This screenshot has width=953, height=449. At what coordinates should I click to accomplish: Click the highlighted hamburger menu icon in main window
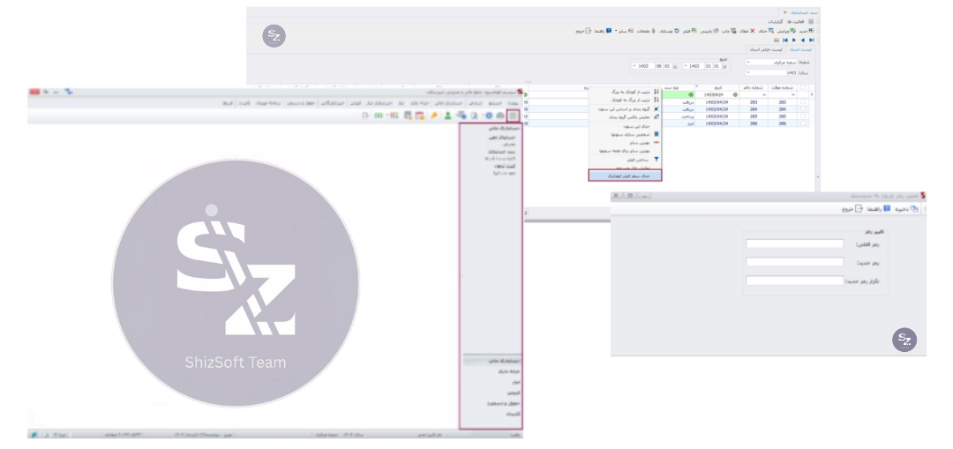point(513,116)
